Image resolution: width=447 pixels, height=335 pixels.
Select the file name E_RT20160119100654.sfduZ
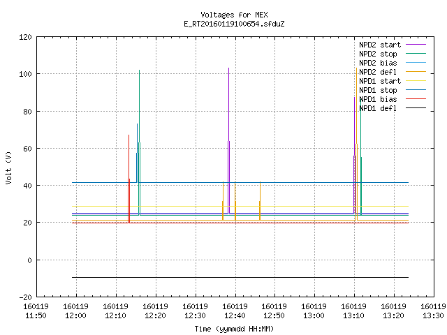(x=234, y=24)
